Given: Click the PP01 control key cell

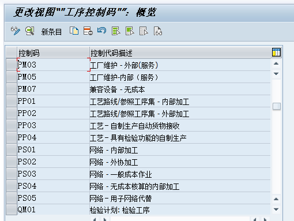Looking at the screenshot, I should [54, 101].
